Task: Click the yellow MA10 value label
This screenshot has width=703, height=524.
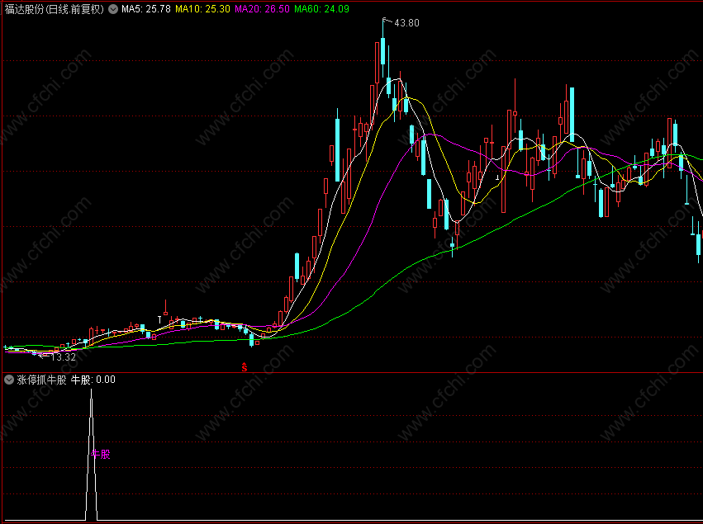Action: 202,9
